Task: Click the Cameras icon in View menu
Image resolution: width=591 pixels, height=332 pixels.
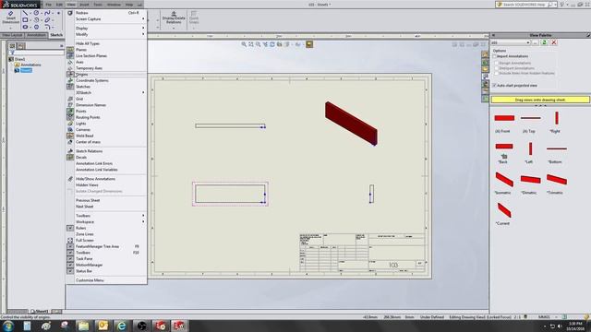Action: (70, 129)
